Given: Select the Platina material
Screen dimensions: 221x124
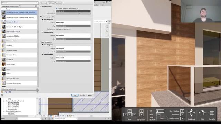Looking at the screenshot, I should 19,74.
